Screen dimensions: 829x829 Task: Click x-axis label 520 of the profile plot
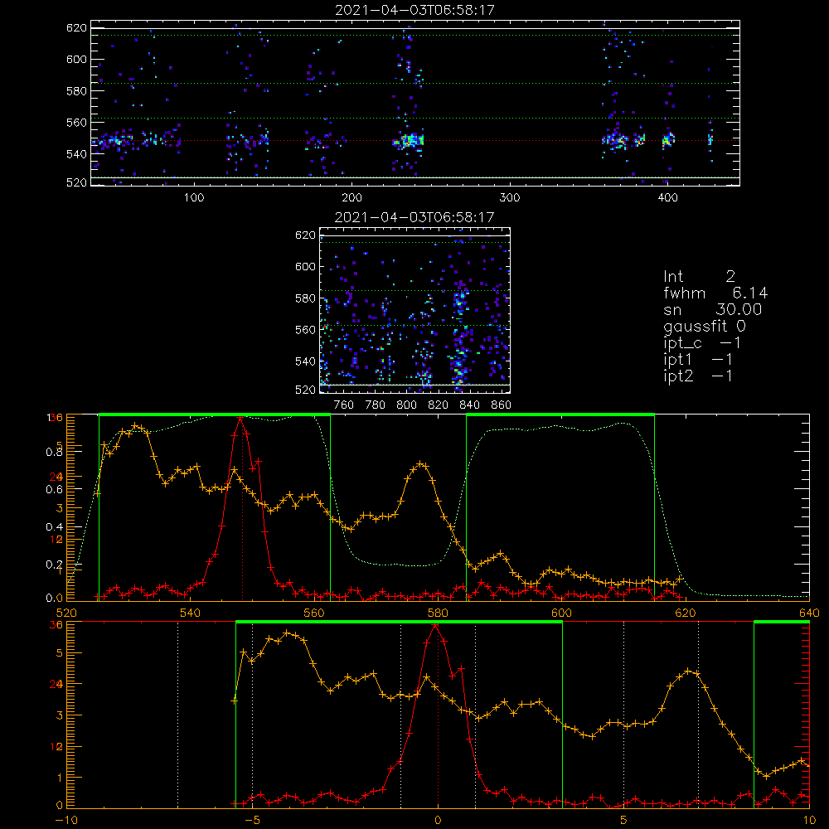point(66,613)
